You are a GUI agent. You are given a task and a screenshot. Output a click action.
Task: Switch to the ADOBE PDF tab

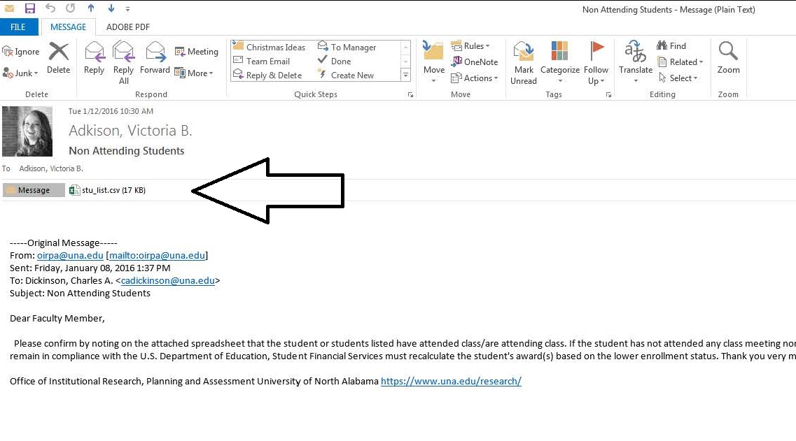tap(128, 27)
